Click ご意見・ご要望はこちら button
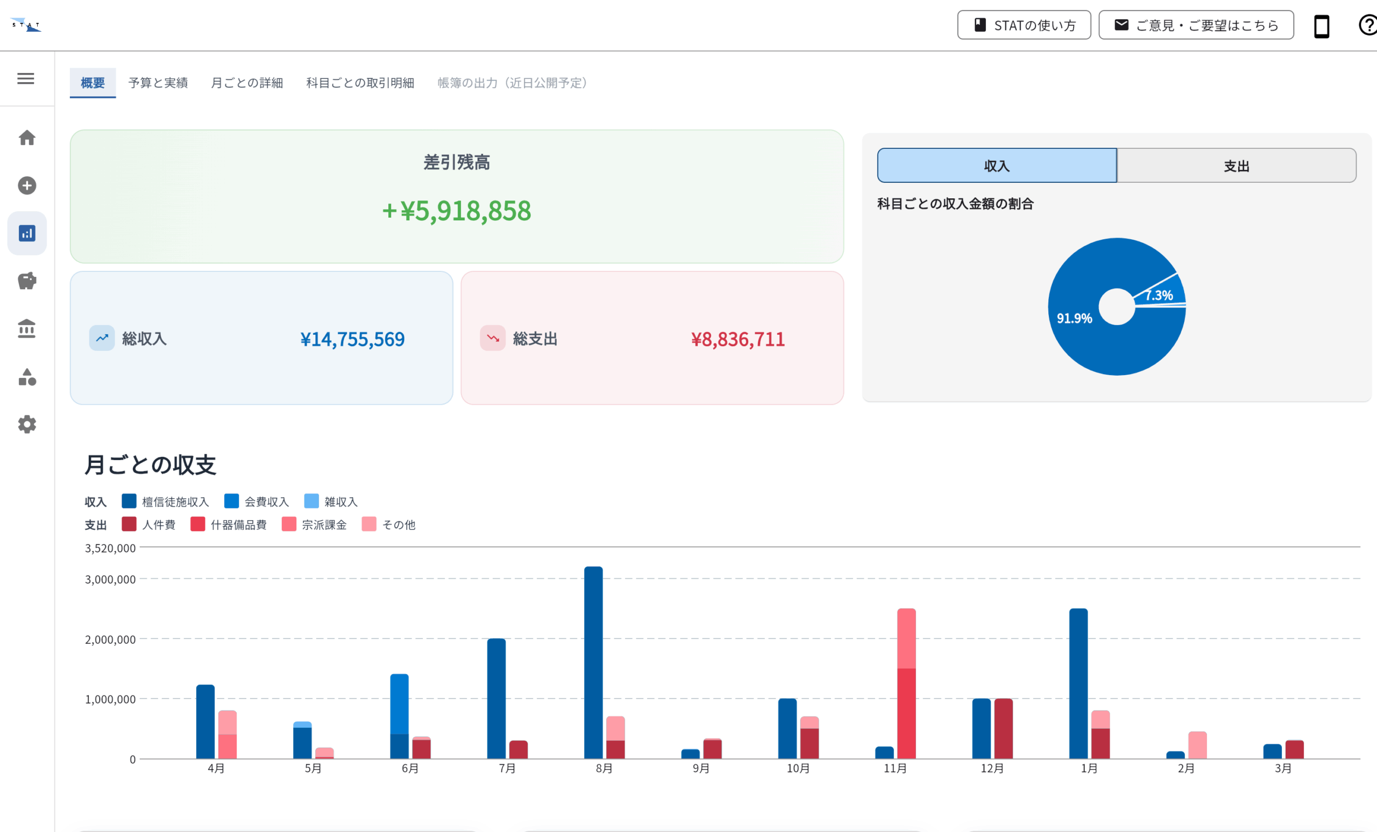 (x=1196, y=26)
